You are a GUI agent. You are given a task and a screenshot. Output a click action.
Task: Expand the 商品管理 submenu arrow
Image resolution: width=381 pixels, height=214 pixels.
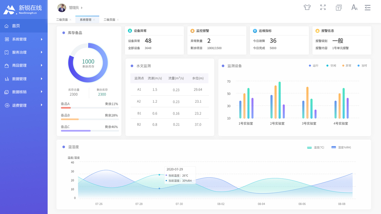tap(41, 65)
